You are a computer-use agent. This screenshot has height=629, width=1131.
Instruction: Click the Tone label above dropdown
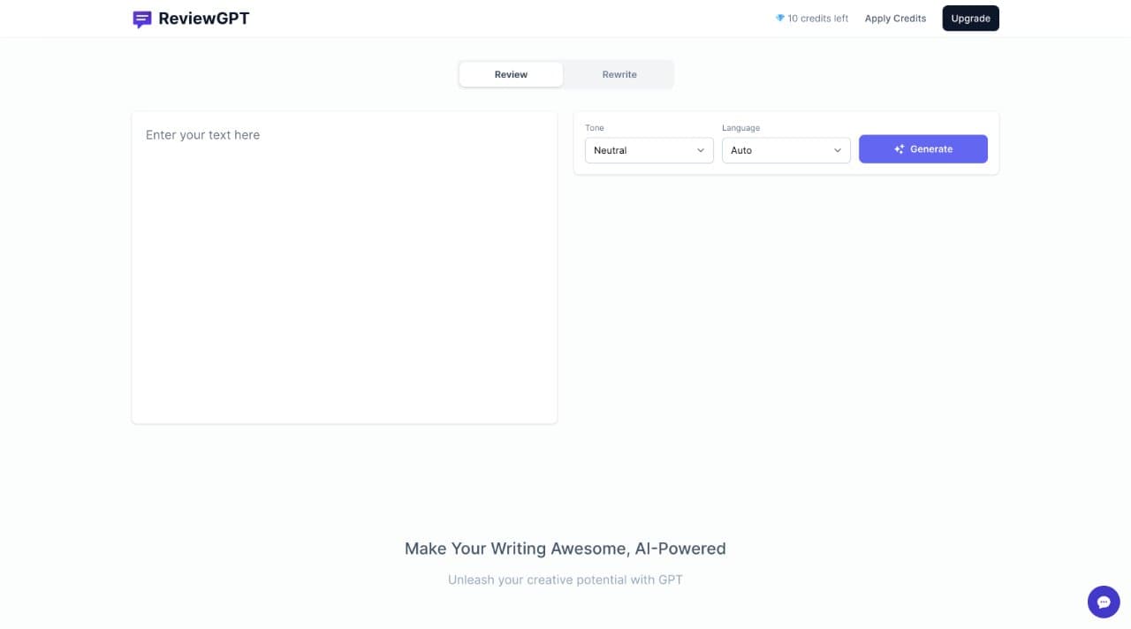point(595,128)
